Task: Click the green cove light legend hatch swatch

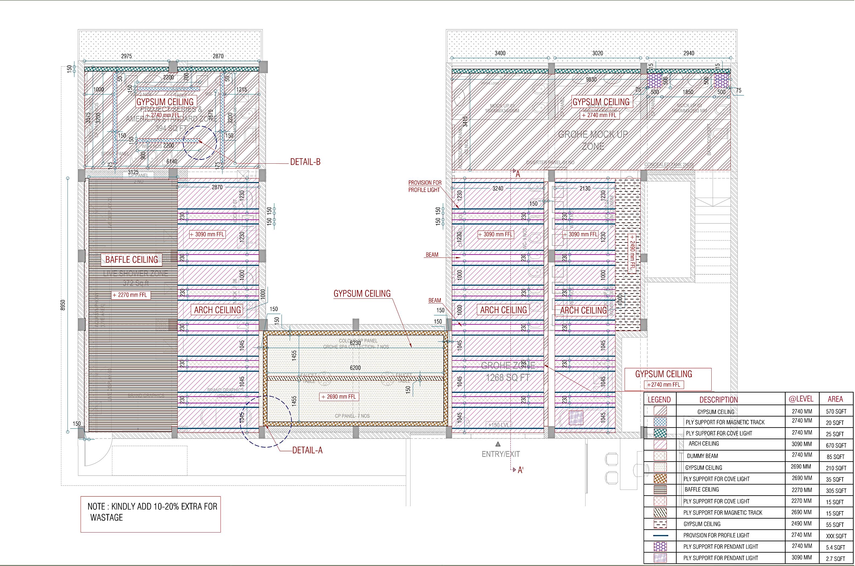Action: pyautogui.click(x=660, y=433)
